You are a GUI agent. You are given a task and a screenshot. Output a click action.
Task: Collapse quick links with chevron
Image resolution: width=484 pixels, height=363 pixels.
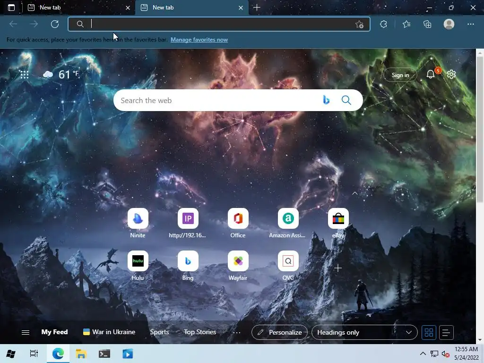tap(354, 193)
